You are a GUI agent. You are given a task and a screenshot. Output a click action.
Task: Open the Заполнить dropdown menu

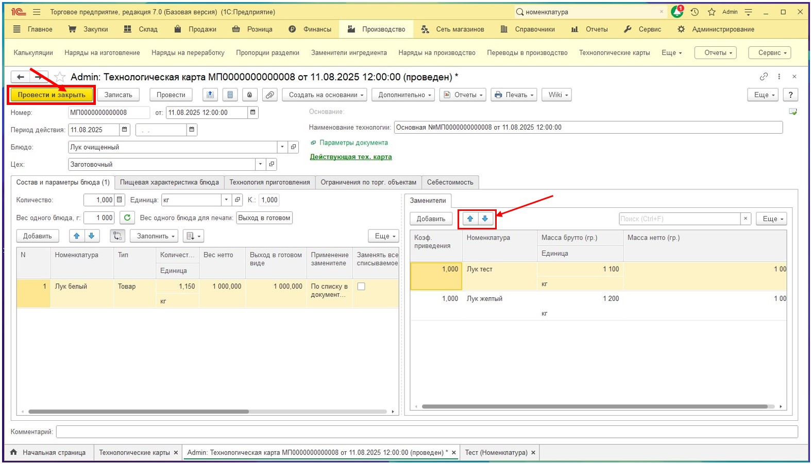[x=154, y=236]
